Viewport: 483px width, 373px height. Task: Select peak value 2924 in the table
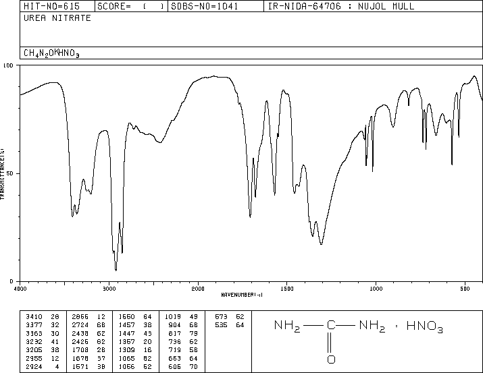[34, 367]
